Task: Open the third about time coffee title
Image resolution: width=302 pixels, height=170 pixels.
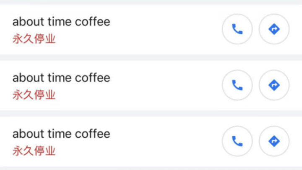Action: 61,134
